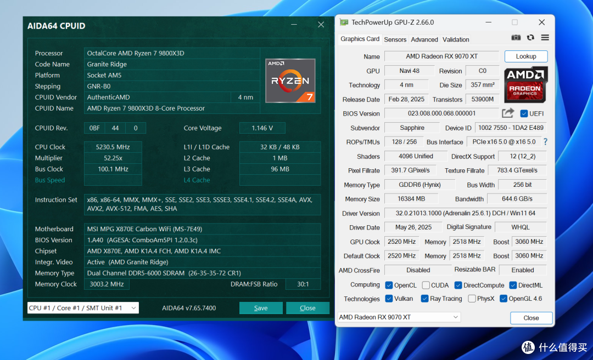Toggle the DirectML checkbox
This screenshot has width=593, height=360.
(x=513, y=285)
